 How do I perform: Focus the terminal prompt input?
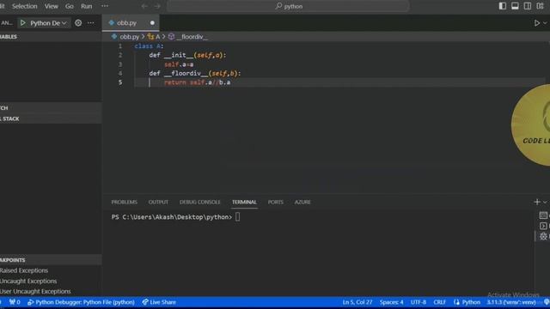pos(238,217)
